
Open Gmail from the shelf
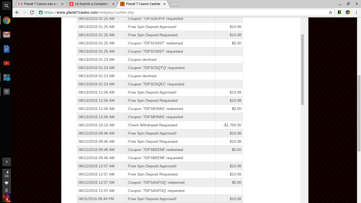(x=7, y=35)
